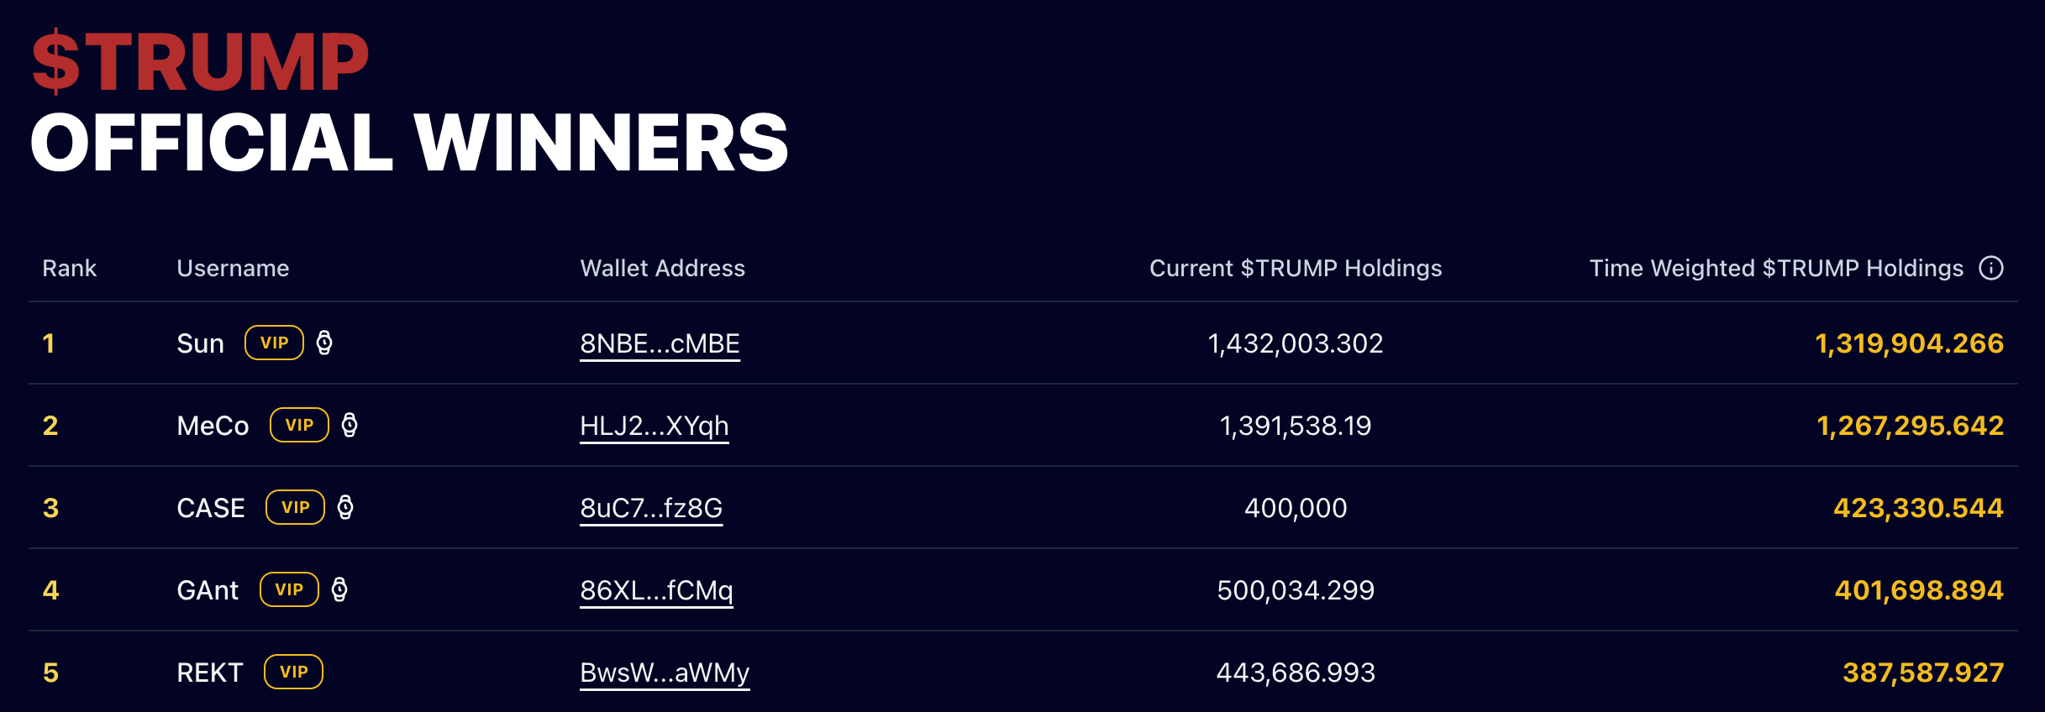
Task: Click the watch icon next to MeCo
Action: [x=350, y=425]
